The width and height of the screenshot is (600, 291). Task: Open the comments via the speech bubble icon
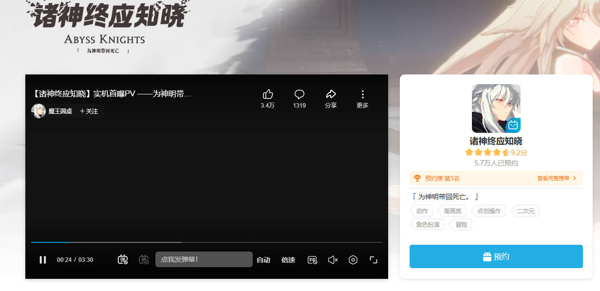coord(300,94)
